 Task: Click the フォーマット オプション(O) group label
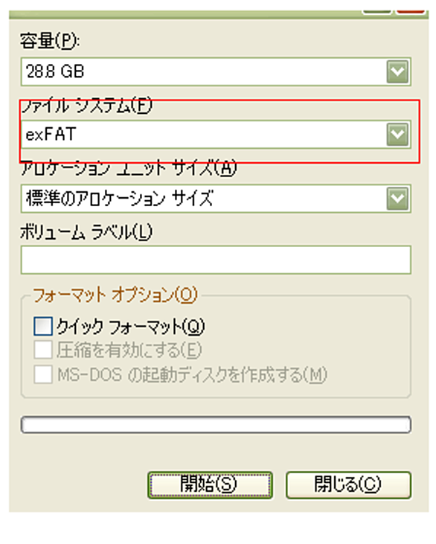click(x=115, y=295)
